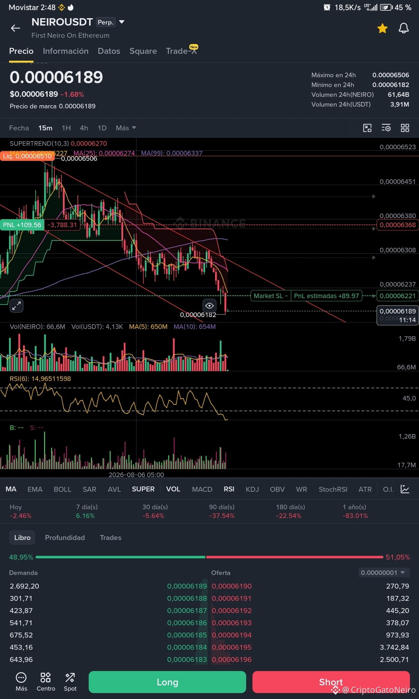The image size is (419, 699).
Task: Select the 1H timeframe
Action: (x=66, y=128)
